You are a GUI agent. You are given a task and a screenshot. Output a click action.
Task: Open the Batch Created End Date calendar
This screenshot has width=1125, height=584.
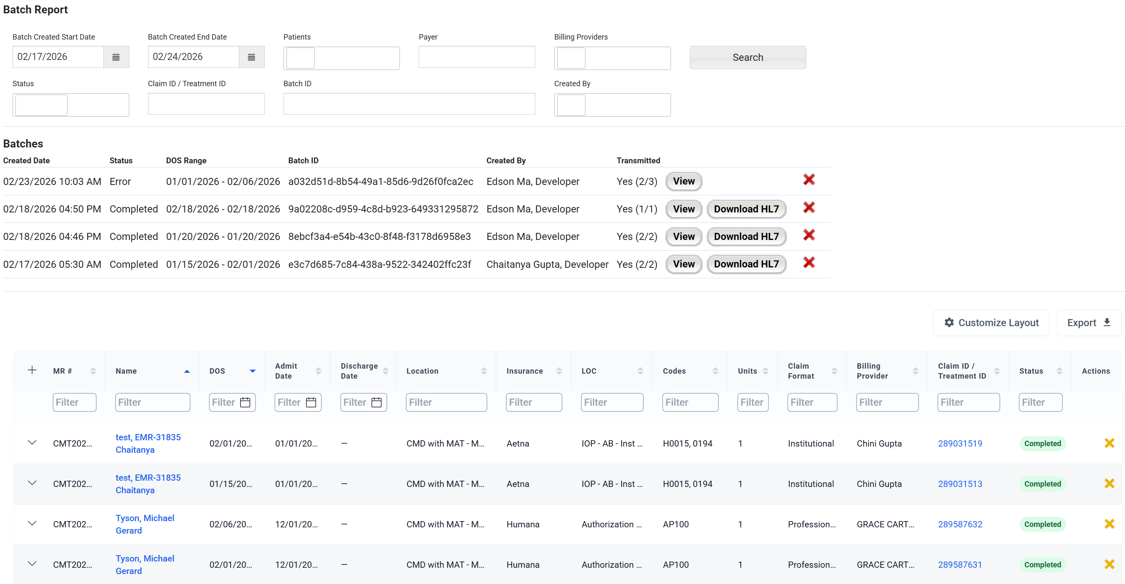251,57
